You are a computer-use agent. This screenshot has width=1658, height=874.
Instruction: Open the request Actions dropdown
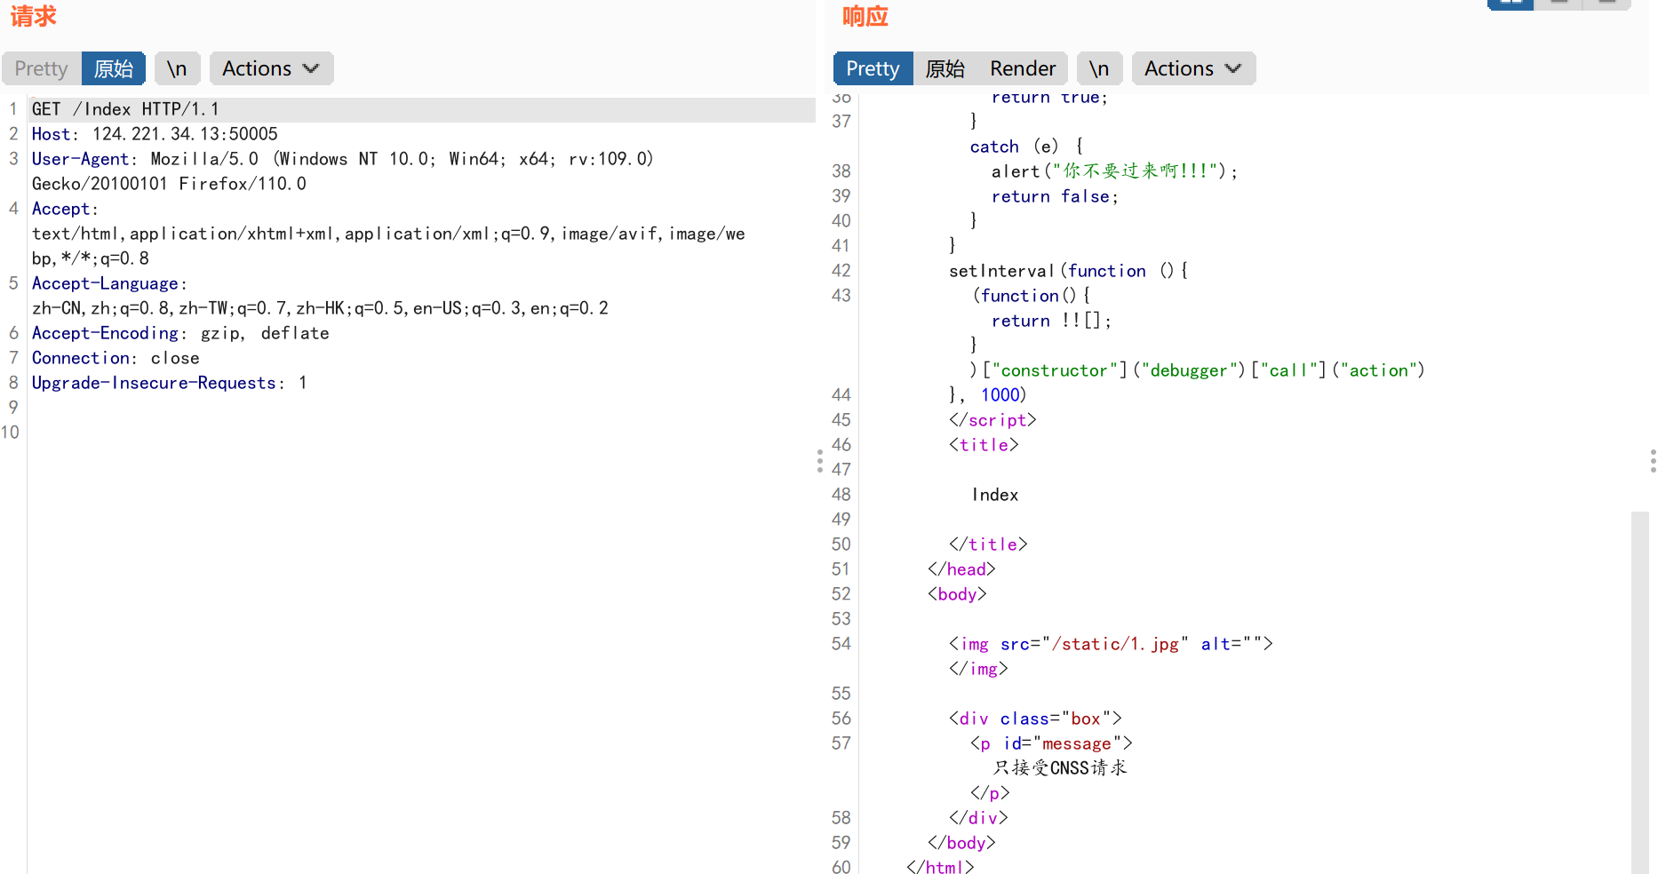(271, 68)
